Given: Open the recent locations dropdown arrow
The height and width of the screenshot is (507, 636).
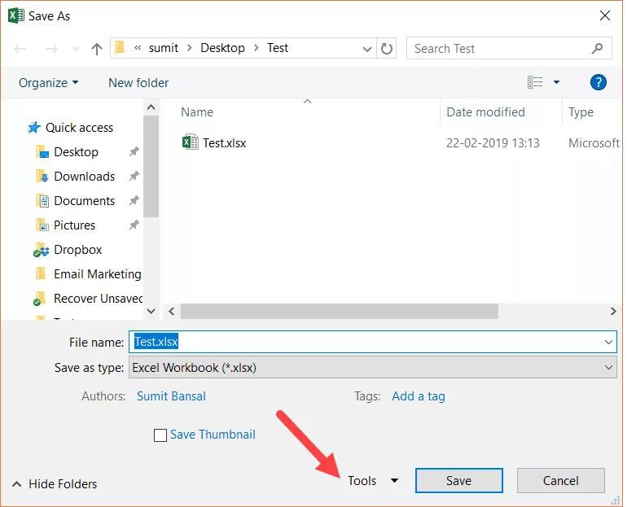Looking at the screenshot, I should [76, 49].
